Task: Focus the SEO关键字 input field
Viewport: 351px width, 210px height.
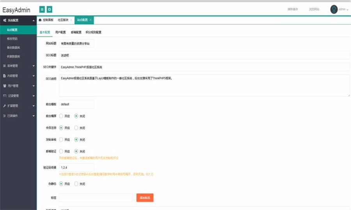Action: 204,67
